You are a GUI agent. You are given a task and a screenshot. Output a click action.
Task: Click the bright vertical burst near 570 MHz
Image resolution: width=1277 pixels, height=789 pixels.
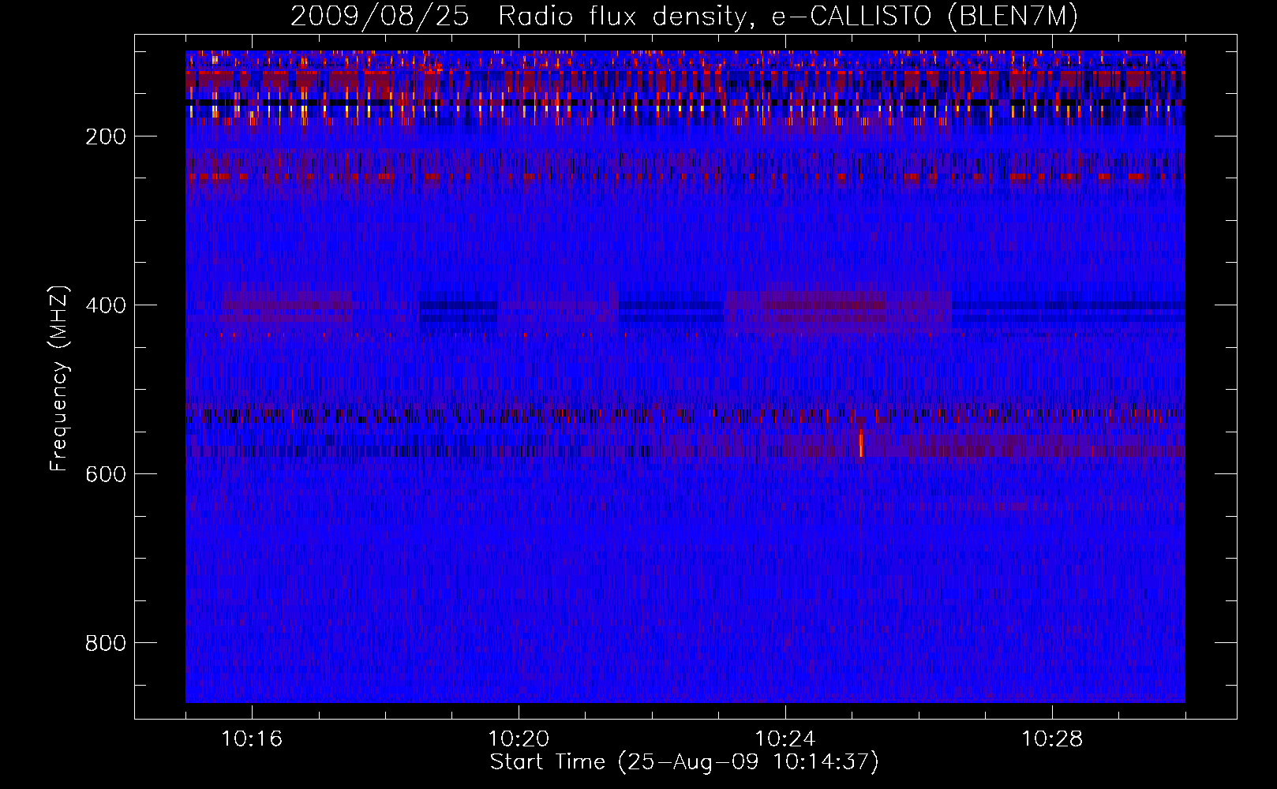pos(861,443)
